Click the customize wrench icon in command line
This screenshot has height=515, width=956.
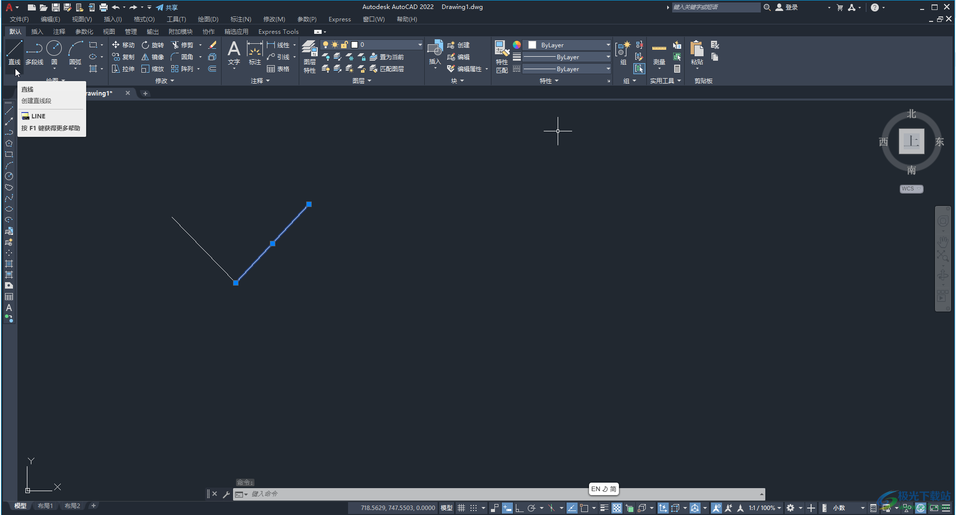click(226, 494)
